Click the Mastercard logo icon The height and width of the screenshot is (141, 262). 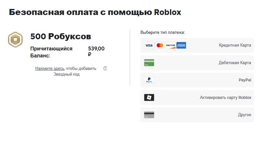point(160,45)
